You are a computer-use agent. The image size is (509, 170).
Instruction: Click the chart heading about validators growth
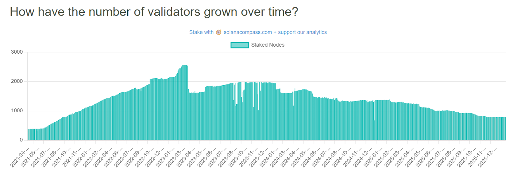tap(154, 12)
